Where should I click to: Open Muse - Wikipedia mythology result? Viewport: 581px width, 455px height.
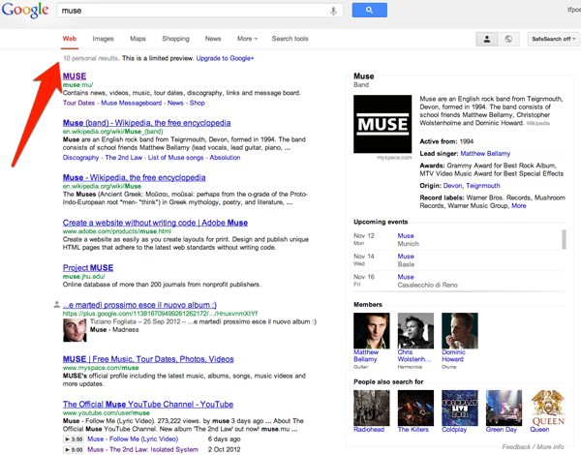[135, 177]
